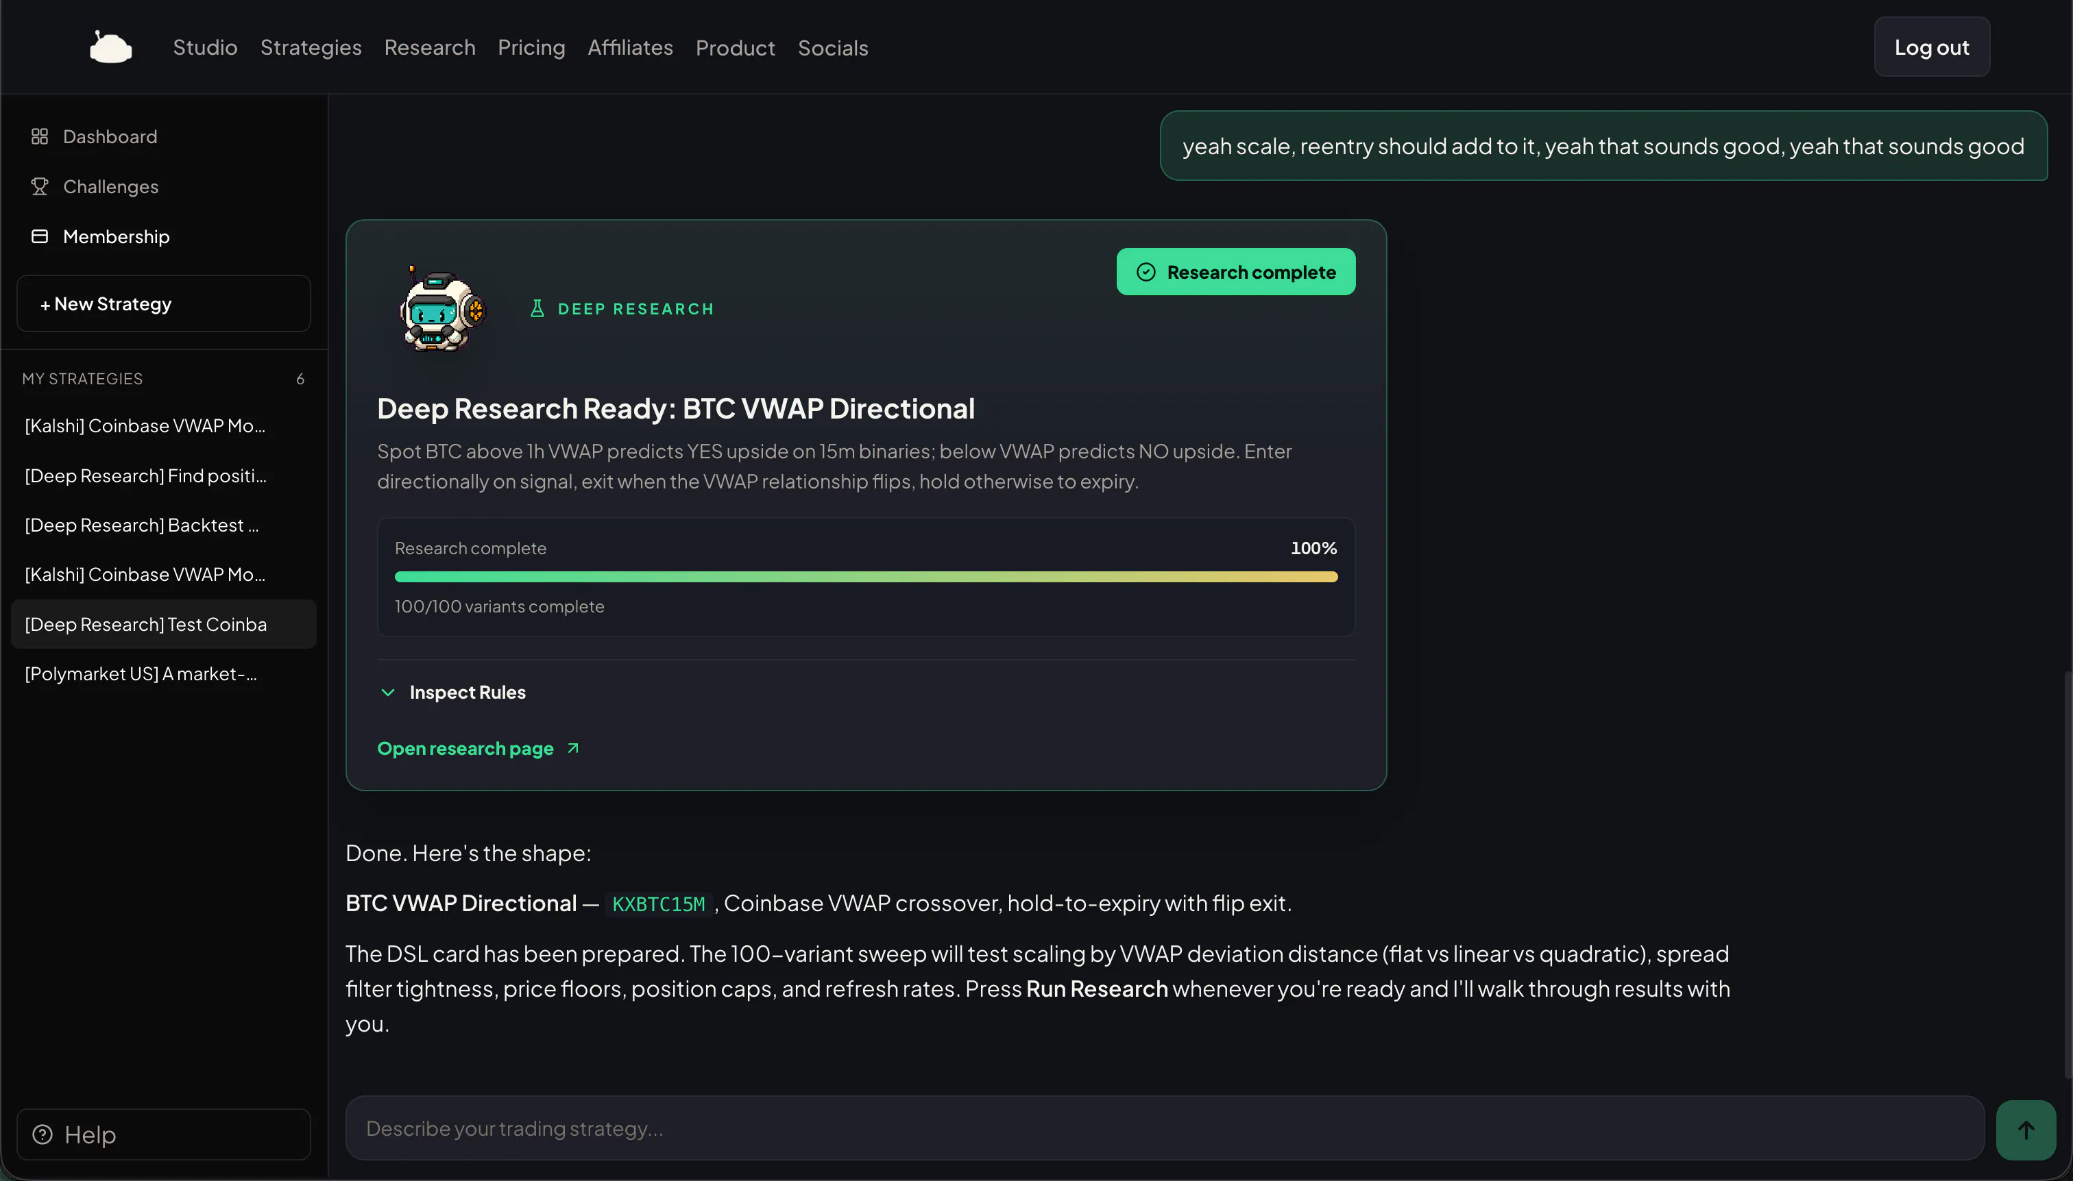Focus the 'Describe your trading strategy' input

click(1165, 1128)
